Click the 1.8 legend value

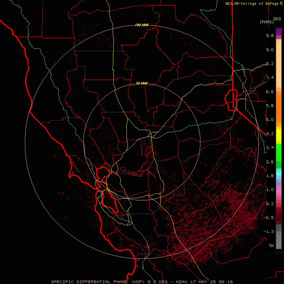270,176
